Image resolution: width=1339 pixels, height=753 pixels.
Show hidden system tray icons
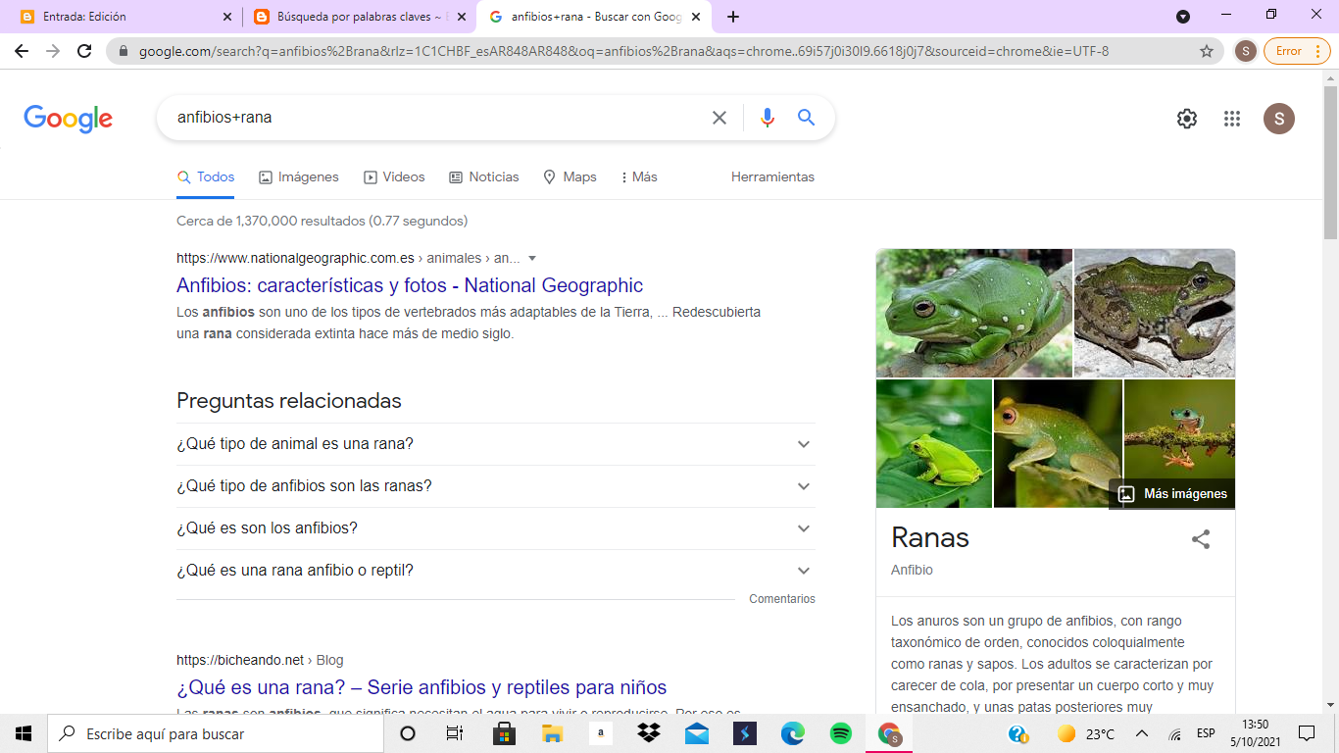click(x=1141, y=733)
